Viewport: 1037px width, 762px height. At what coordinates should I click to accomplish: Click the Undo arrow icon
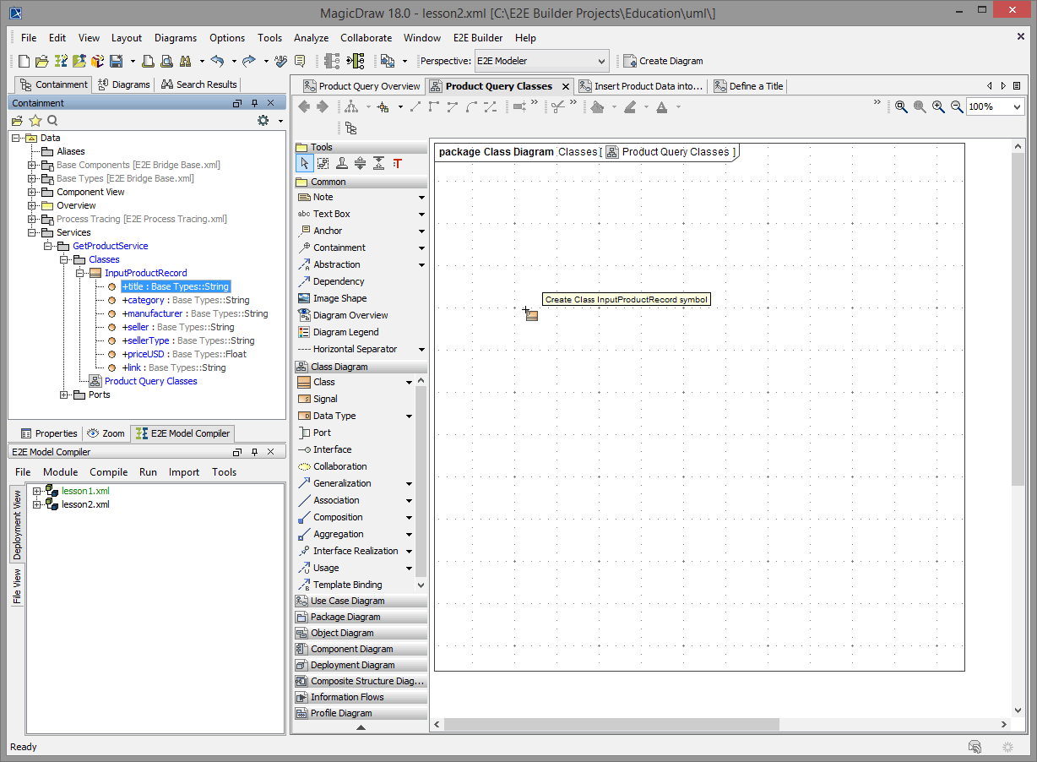pos(219,60)
